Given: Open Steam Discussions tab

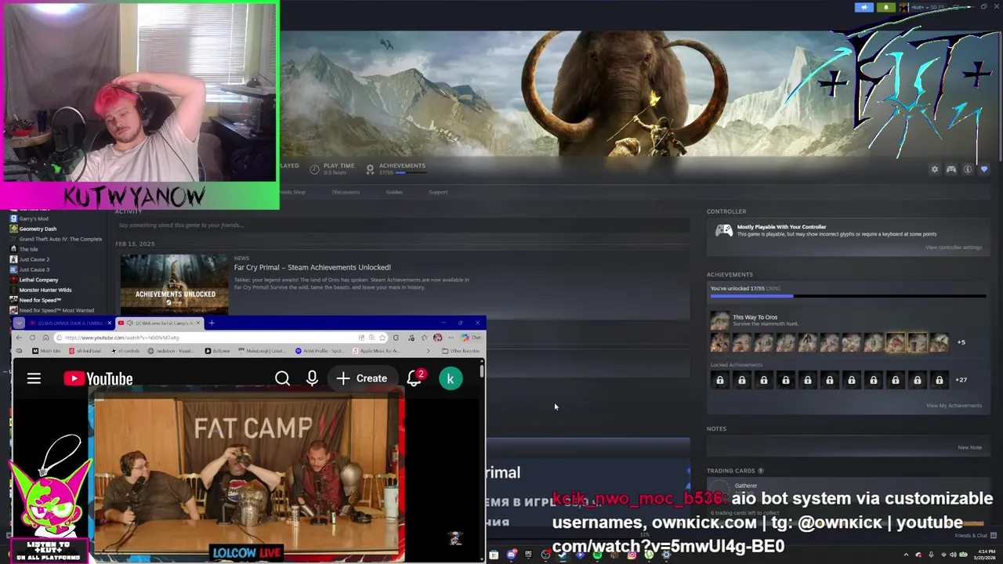Looking at the screenshot, I should pos(346,192).
